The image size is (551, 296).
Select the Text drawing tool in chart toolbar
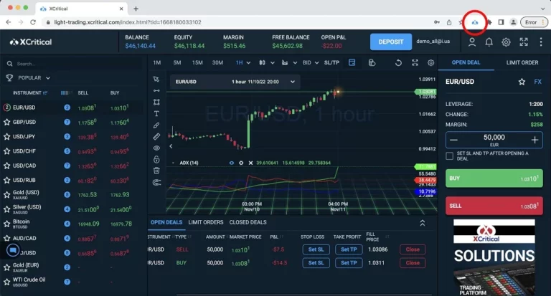coord(156,113)
